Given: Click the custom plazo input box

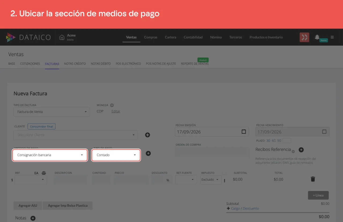Looking at the screenshot, I should pyautogui.click(x=287, y=141).
